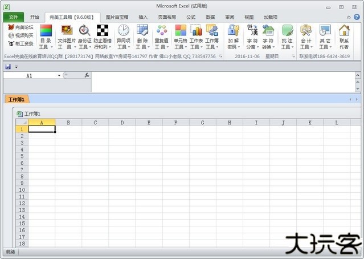Expand the formula bar down arrow
364x259 pixels.
[x=358, y=88]
